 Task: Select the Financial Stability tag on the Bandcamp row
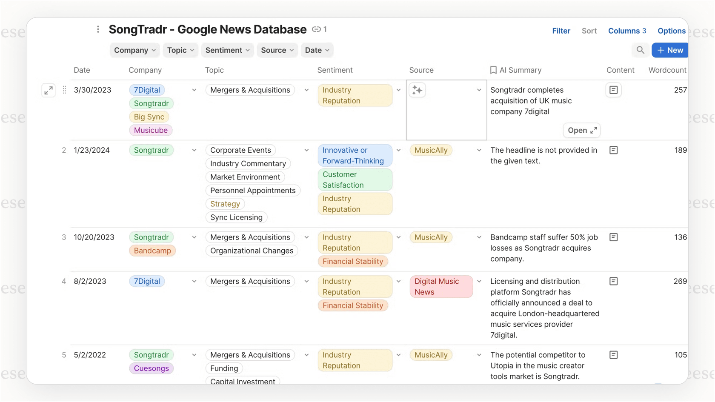[x=353, y=261]
